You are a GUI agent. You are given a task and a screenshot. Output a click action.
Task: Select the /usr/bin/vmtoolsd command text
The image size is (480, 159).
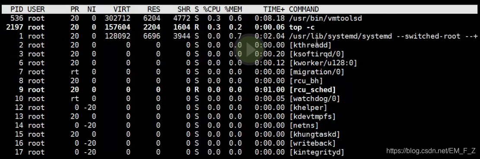tap(325, 18)
